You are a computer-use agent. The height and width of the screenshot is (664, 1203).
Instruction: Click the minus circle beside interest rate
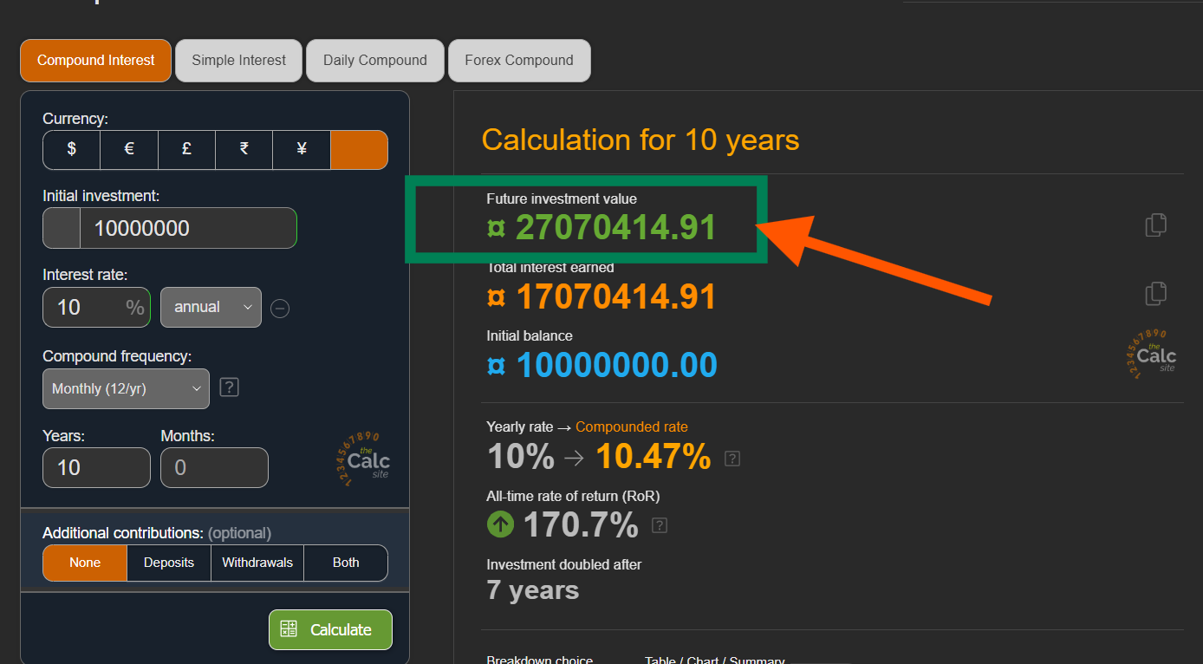pyautogui.click(x=280, y=308)
